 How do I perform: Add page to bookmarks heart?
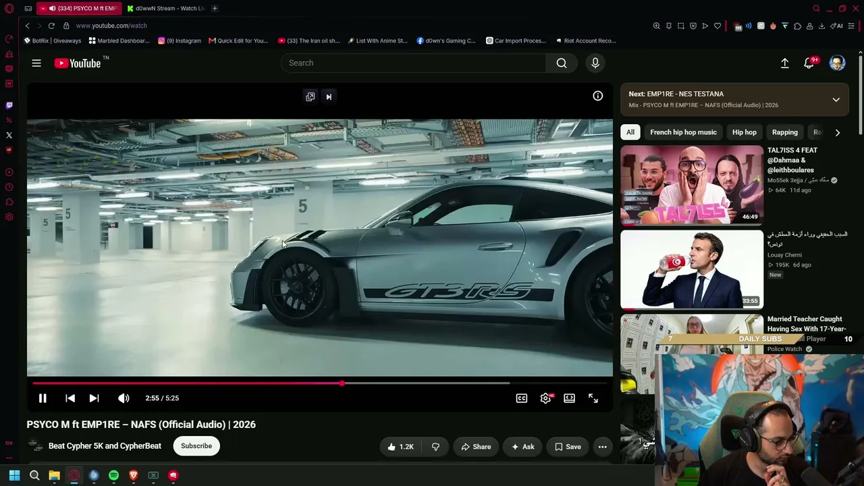pos(718,26)
